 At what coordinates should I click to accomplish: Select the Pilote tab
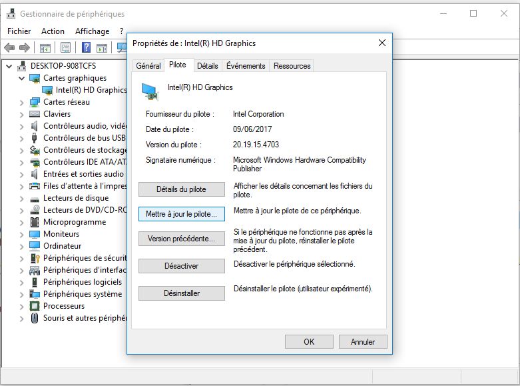[x=178, y=65]
